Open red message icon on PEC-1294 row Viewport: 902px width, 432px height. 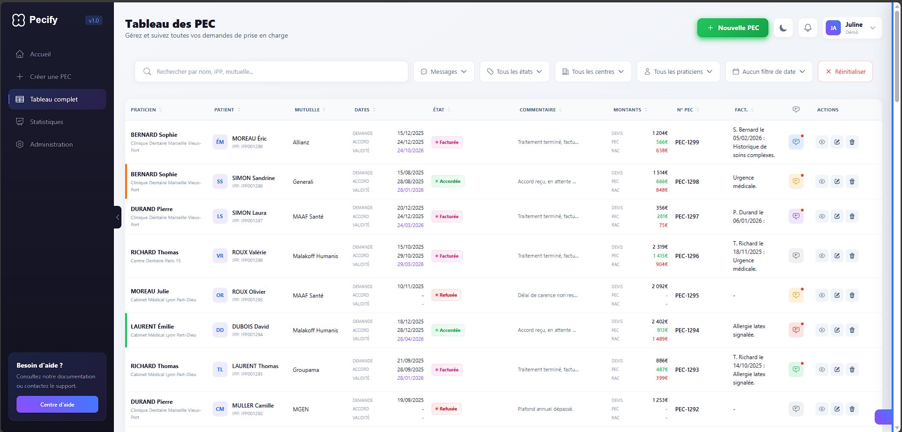tap(796, 330)
